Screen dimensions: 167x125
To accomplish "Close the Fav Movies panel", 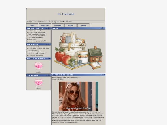I will coord(50,75).
